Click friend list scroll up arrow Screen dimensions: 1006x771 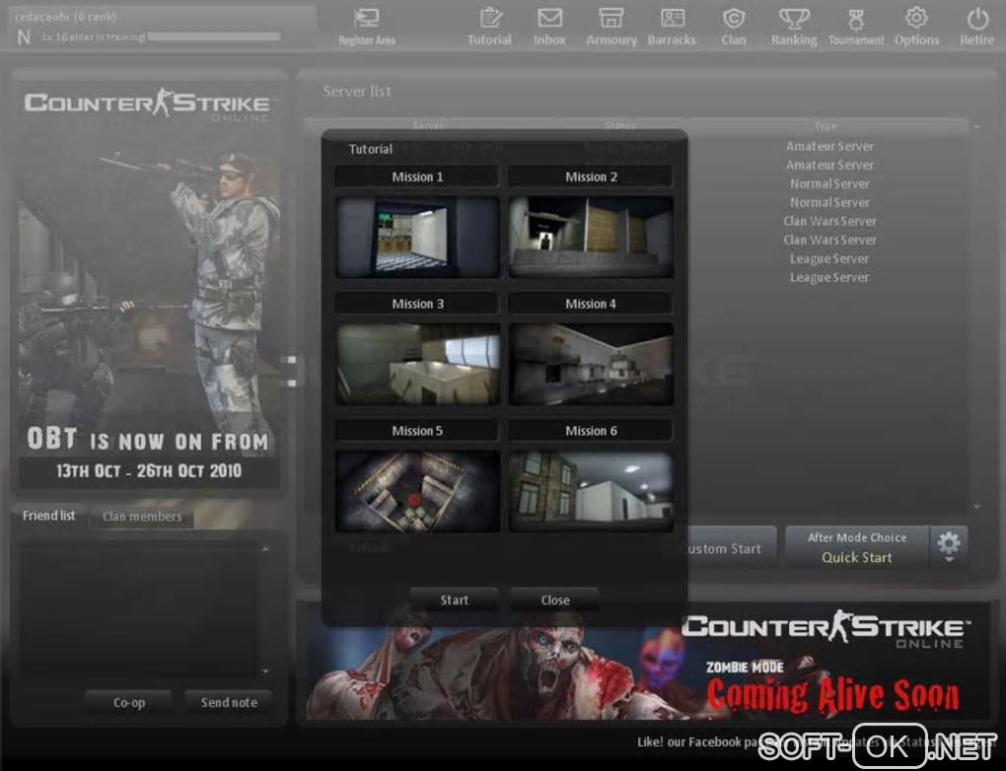[x=265, y=549]
